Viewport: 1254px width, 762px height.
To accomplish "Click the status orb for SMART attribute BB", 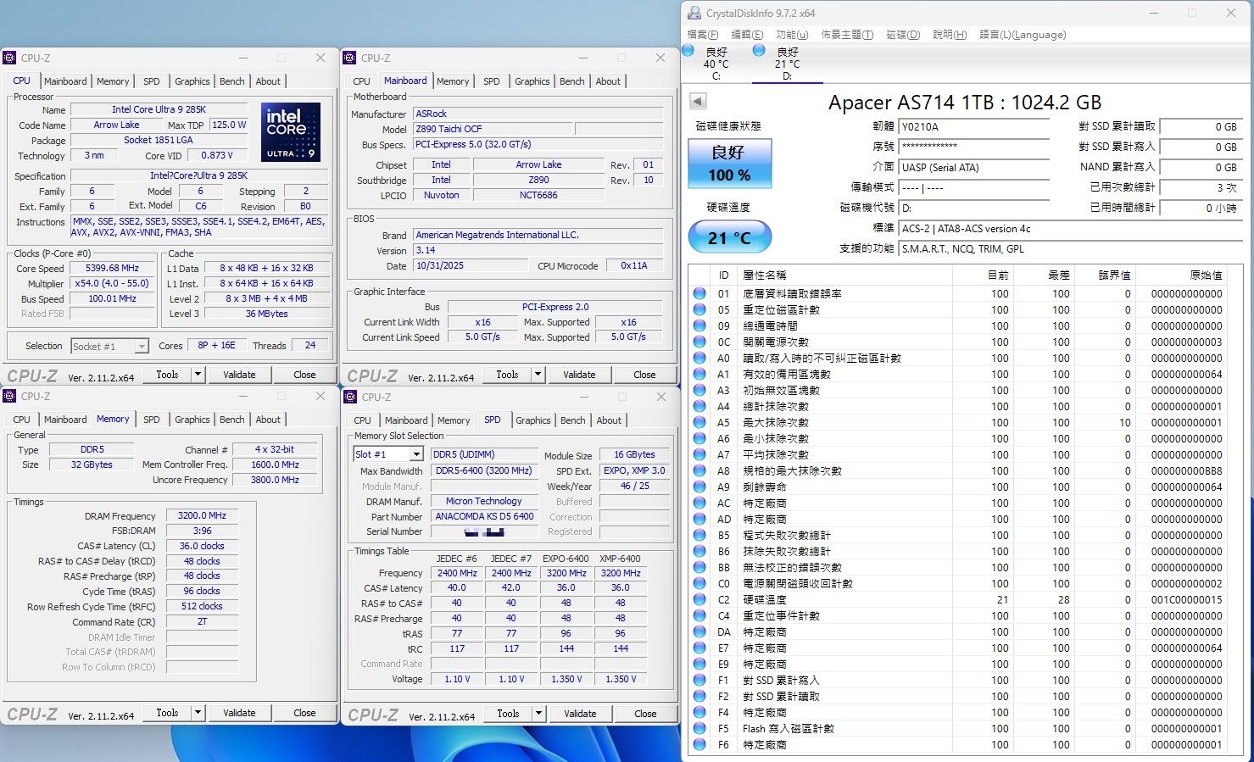I will click(699, 567).
